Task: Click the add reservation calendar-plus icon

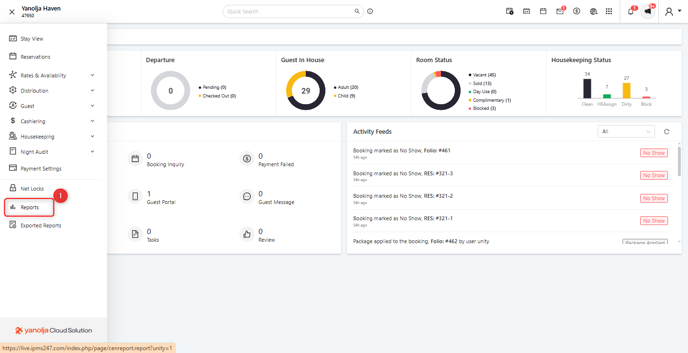Action: pyautogui.click(x=510, y=11)
